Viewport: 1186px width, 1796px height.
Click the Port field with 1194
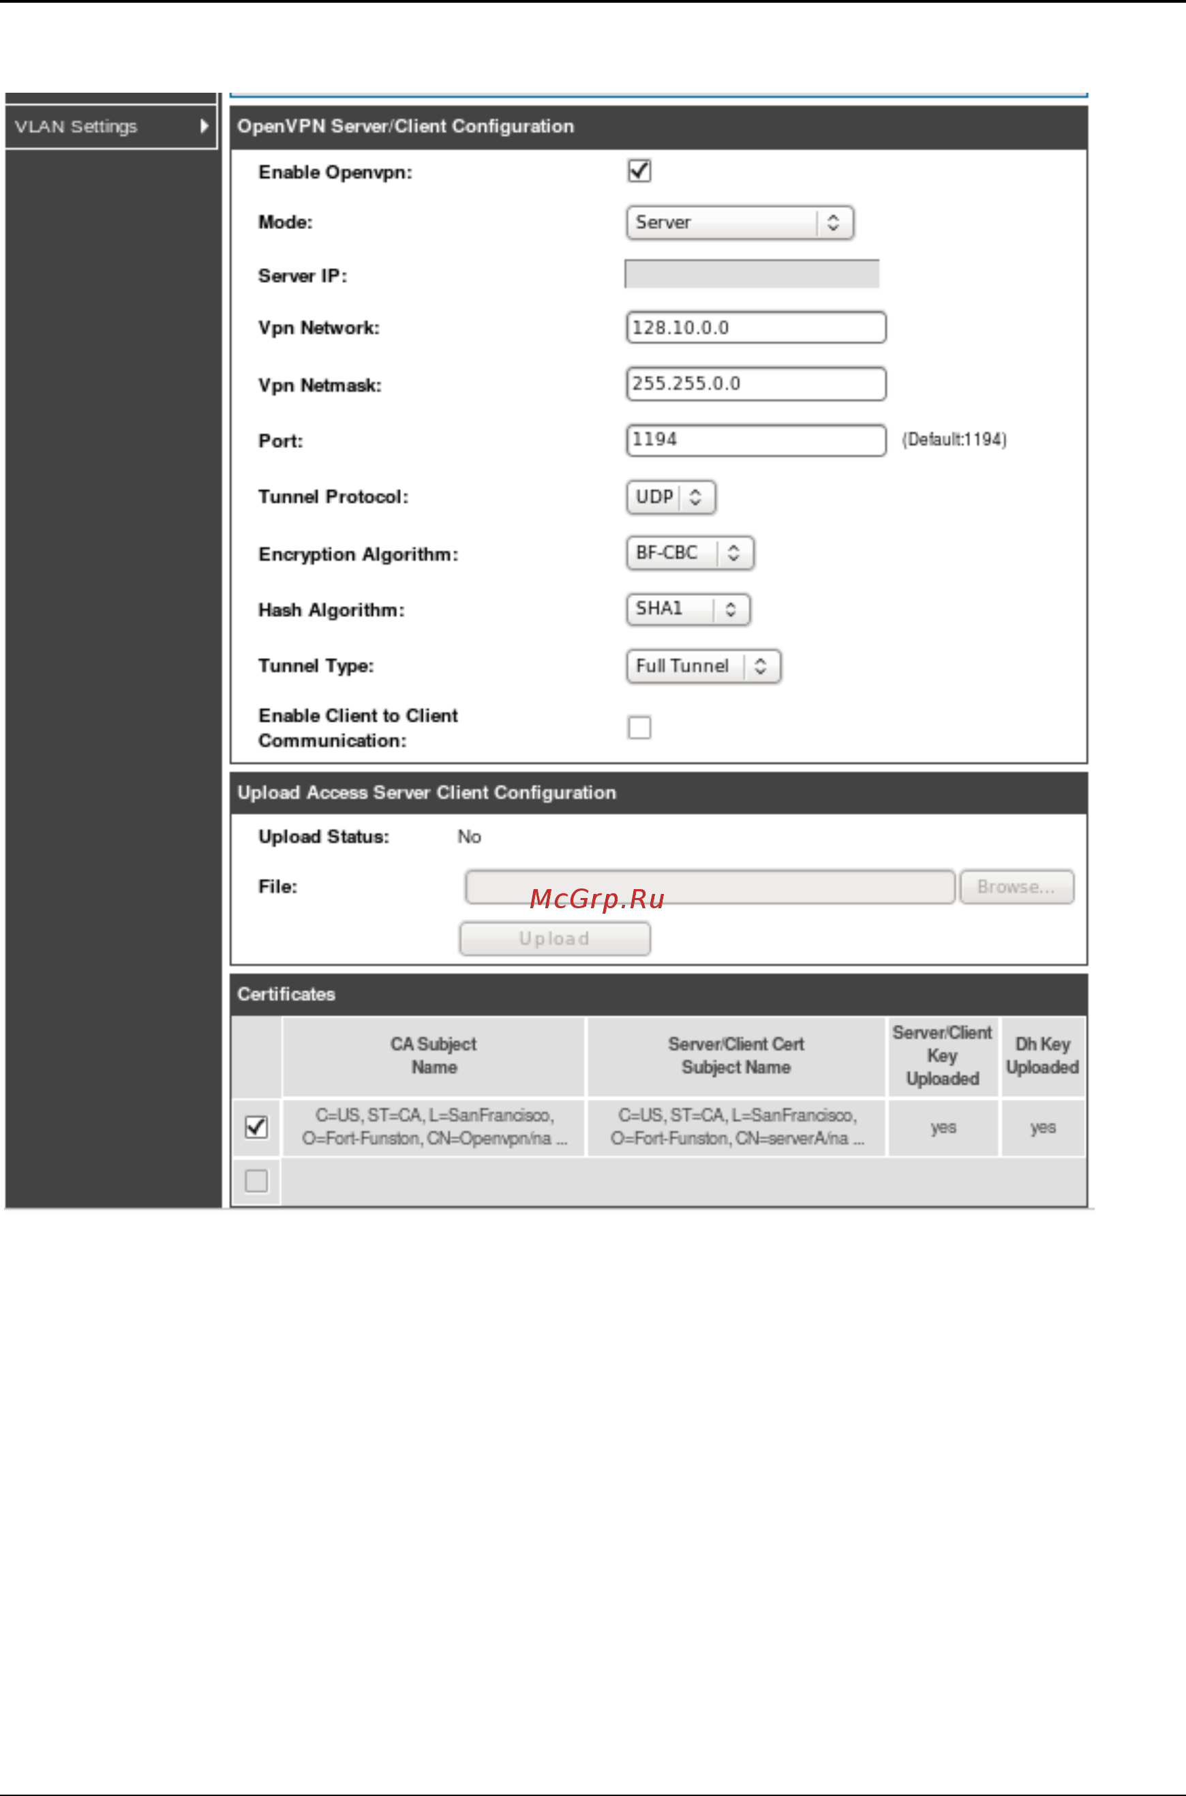pos(756,440)
